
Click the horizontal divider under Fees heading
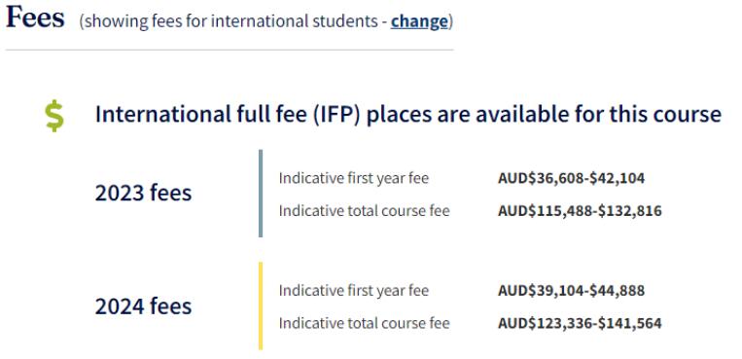[230, 50]
